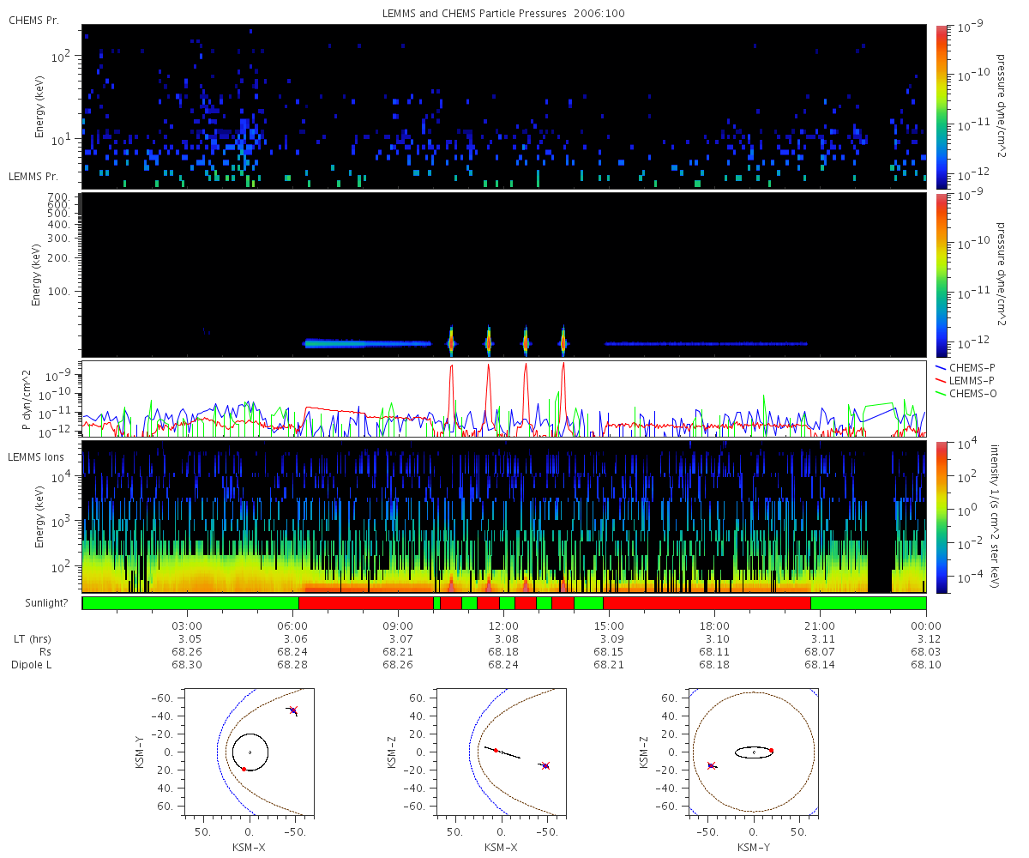Click the 12:00 time axis tick label
Image resolution: width=1029 pixels, height=858 pixels.
pyautogui.click(x=503, y=625)
